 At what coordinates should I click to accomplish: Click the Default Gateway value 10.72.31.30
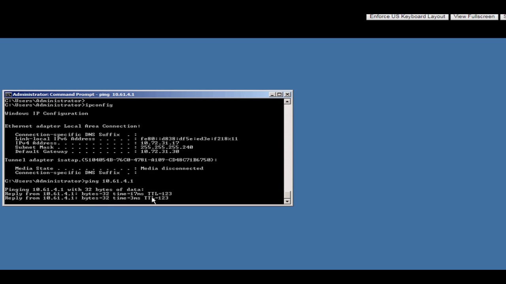pos(160,151)
